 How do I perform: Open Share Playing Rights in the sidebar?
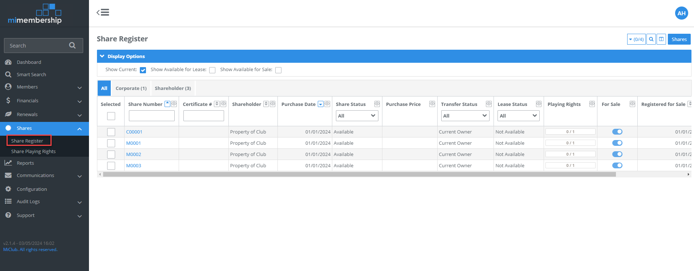(33, 152)
